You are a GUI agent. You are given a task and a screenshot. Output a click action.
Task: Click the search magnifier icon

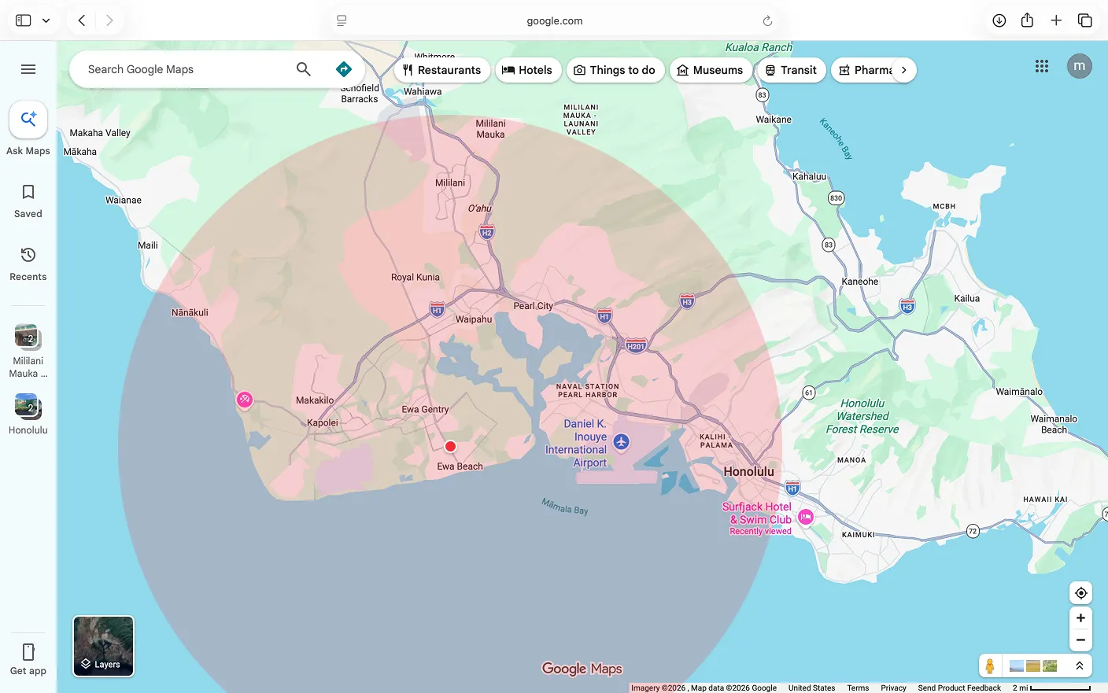click(x=304, y=69)
